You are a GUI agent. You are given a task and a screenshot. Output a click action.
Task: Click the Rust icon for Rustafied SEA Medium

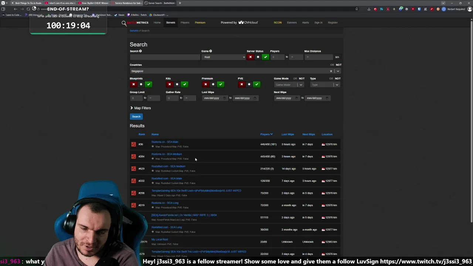(133, 168)
